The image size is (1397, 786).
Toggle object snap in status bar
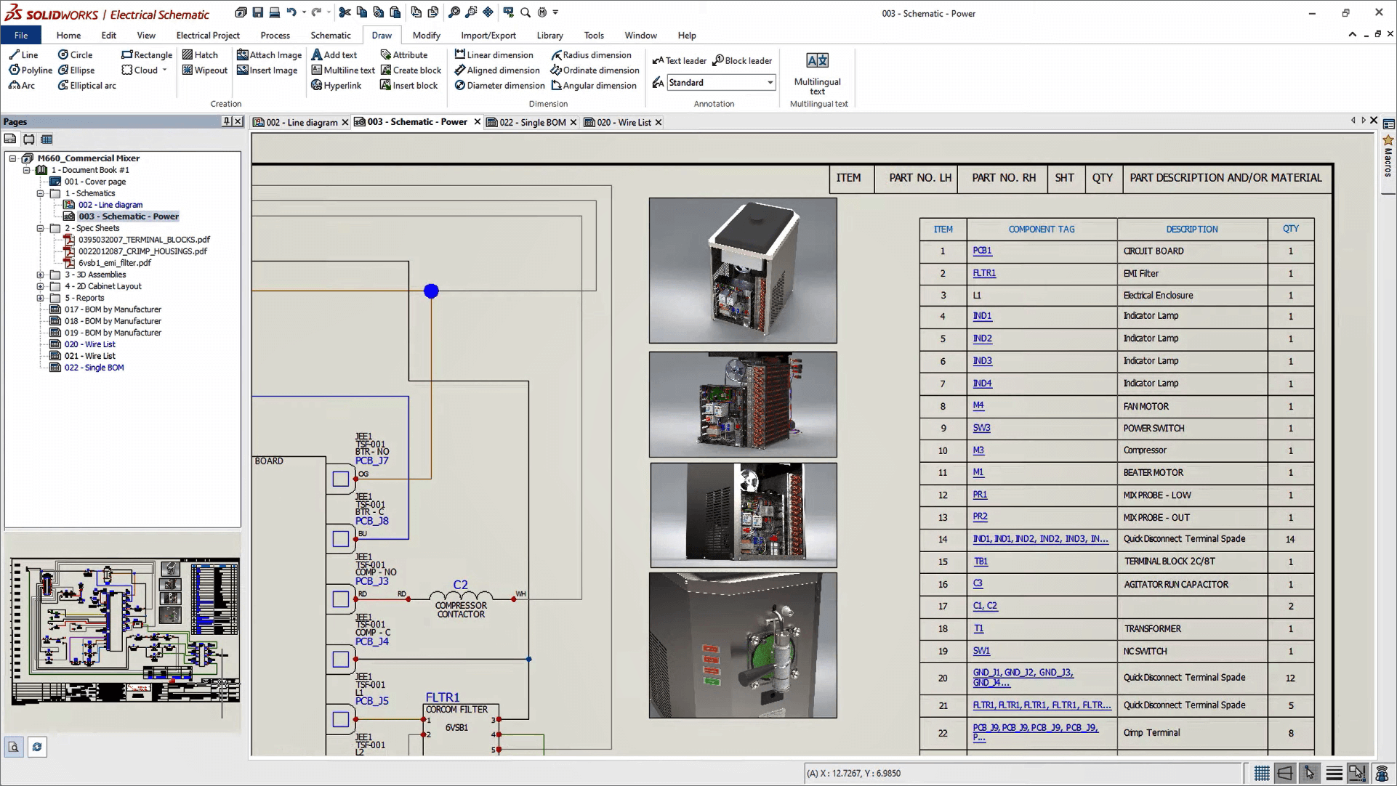pyautogui.click(x=1357, y=773)
